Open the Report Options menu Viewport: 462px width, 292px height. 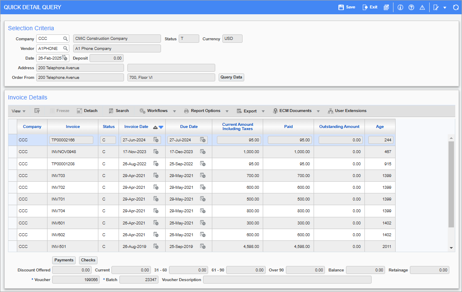pyautogui.click(x=206, y=110)
